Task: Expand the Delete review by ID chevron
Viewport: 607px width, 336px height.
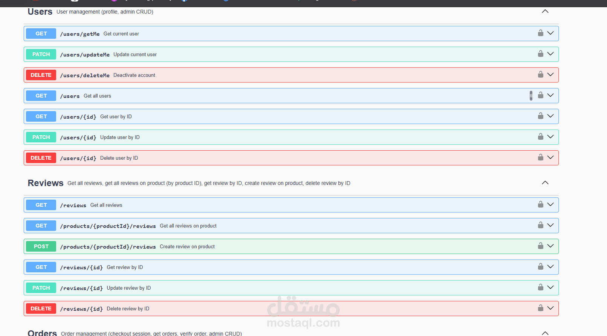Action: click(x=550, y=308)
